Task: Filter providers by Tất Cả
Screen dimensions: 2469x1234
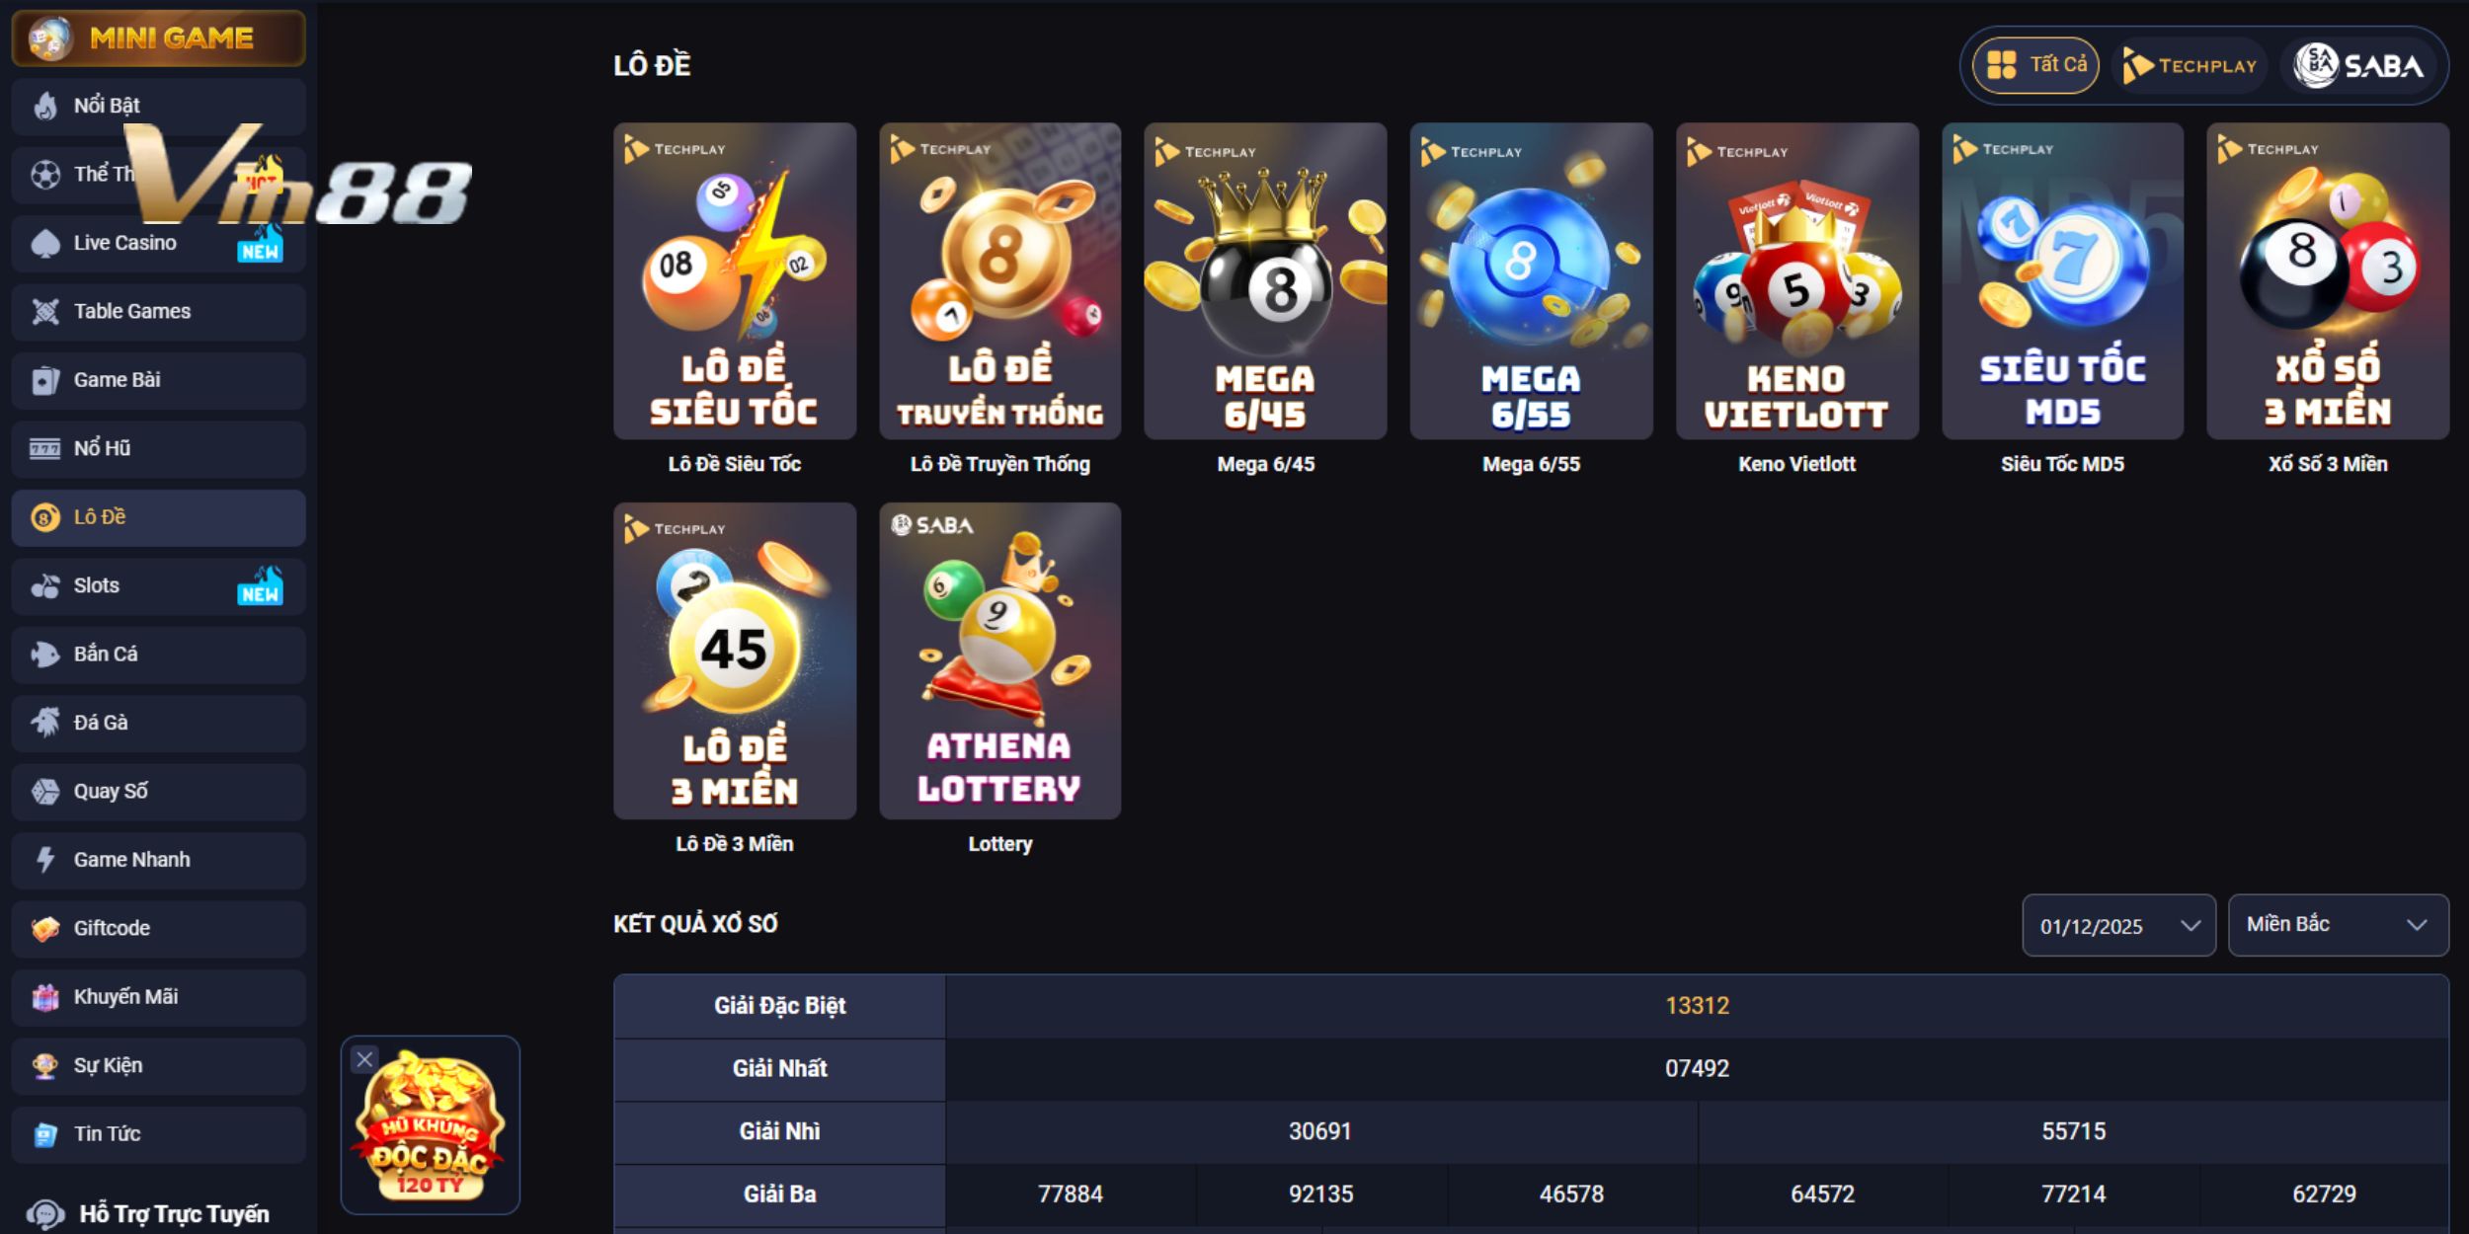Action: pyautogui.click(x=2035, y=65)
